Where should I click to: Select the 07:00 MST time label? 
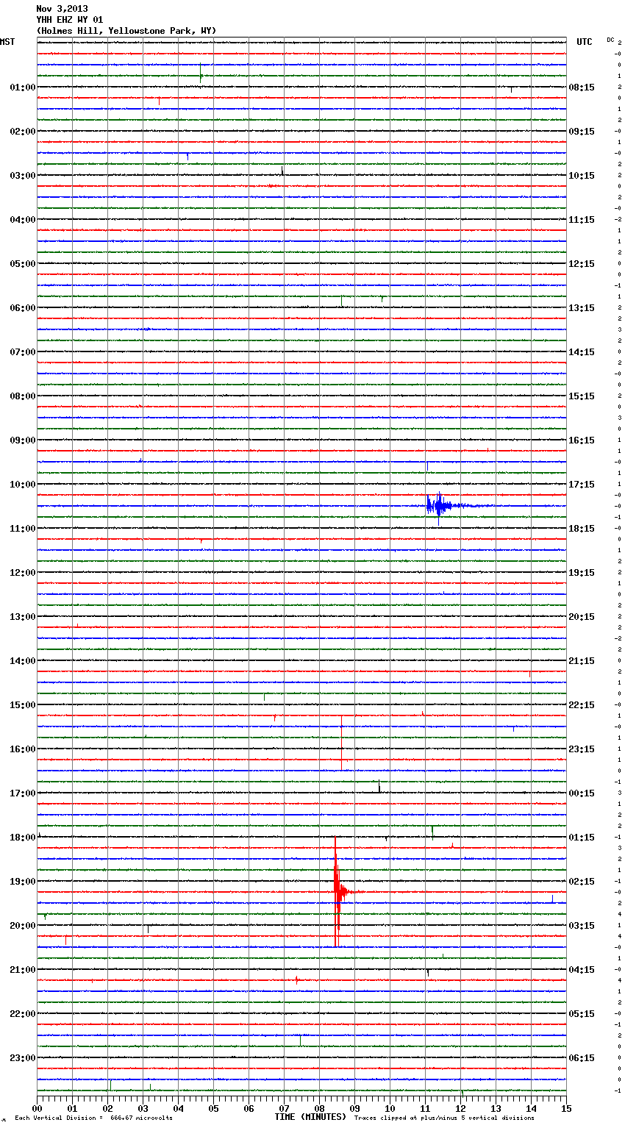click(x=23, y=352)
